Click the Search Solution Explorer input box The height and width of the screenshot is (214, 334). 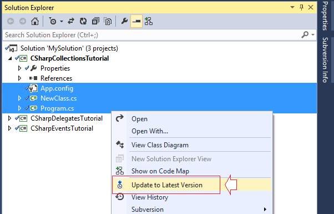pyautogui.click(x=153, y=35)
